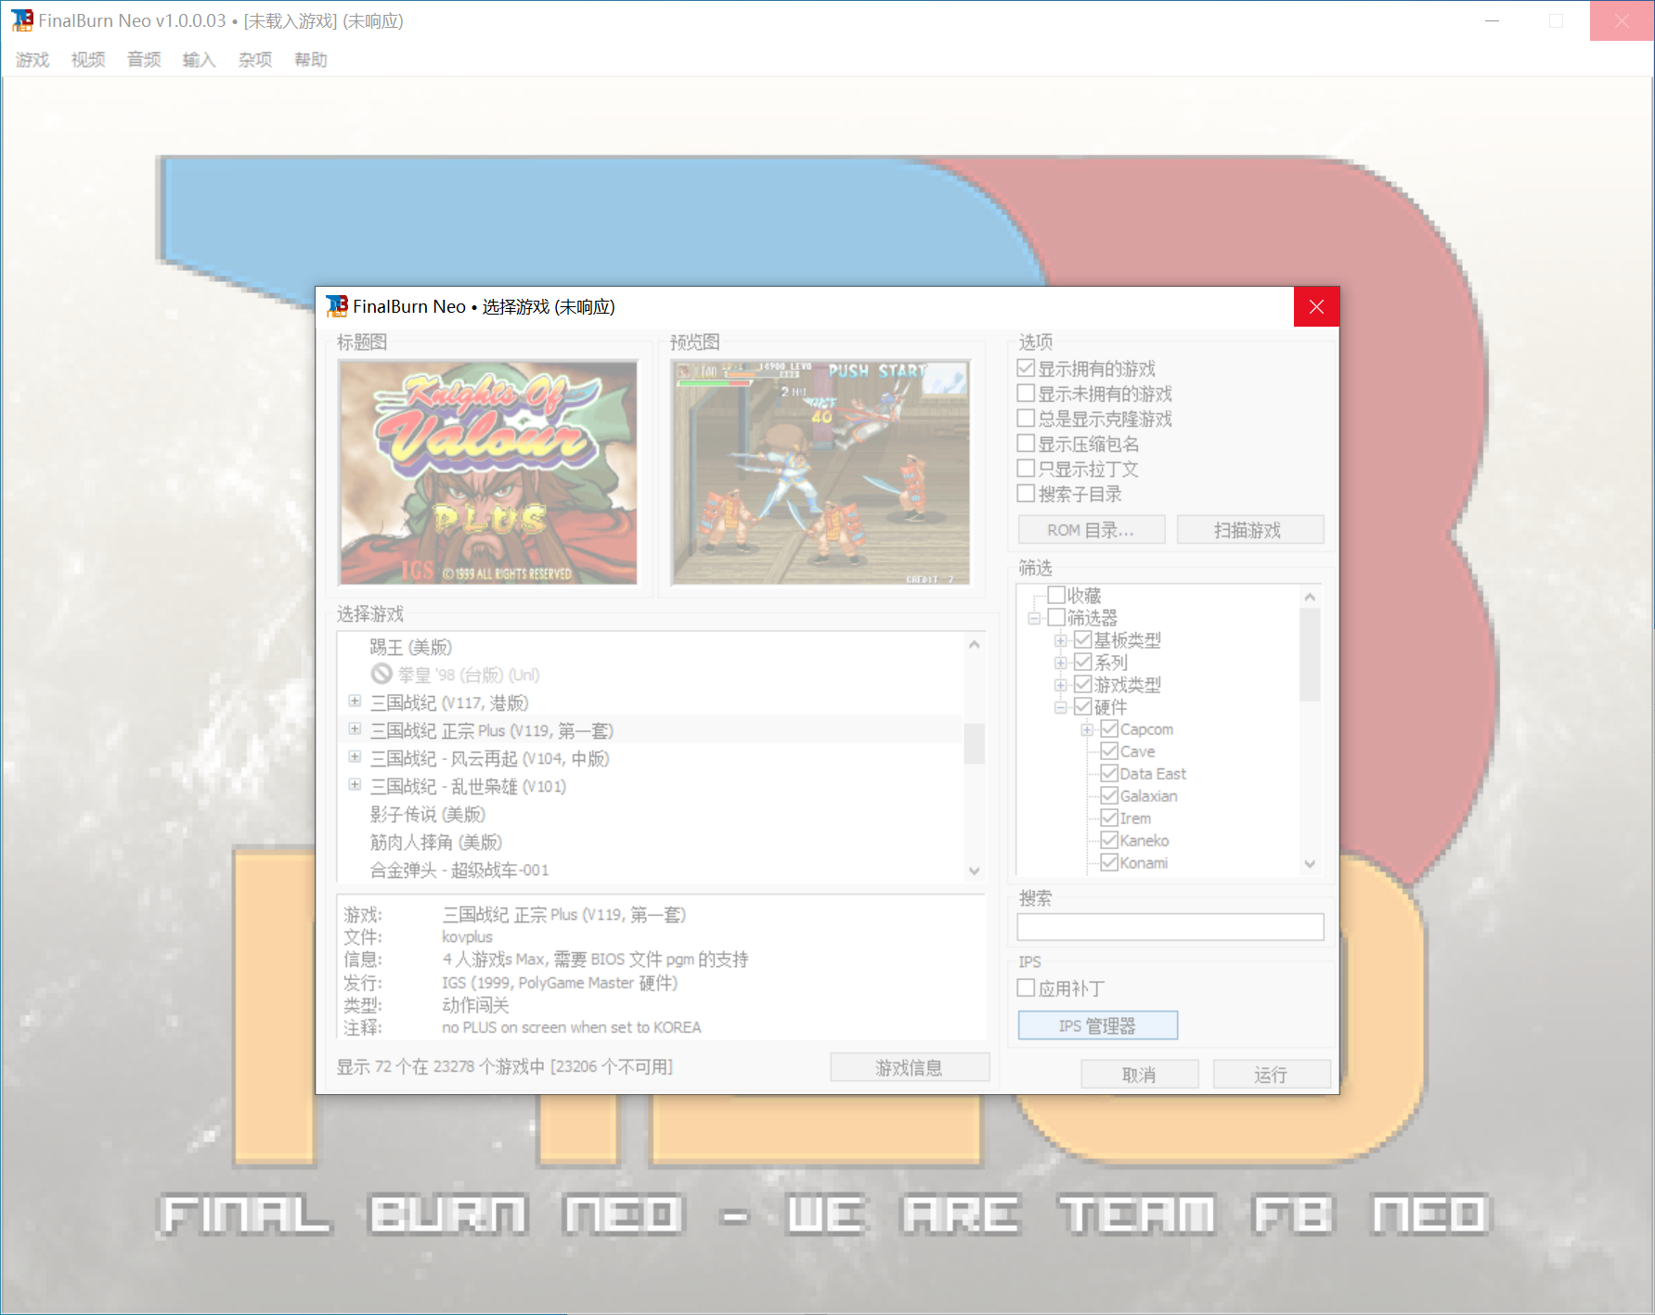This screenshot has width=1655, height=1315.
Task: Expand the 游戏类型 filter node
Action: click(x=1060, y=685)
